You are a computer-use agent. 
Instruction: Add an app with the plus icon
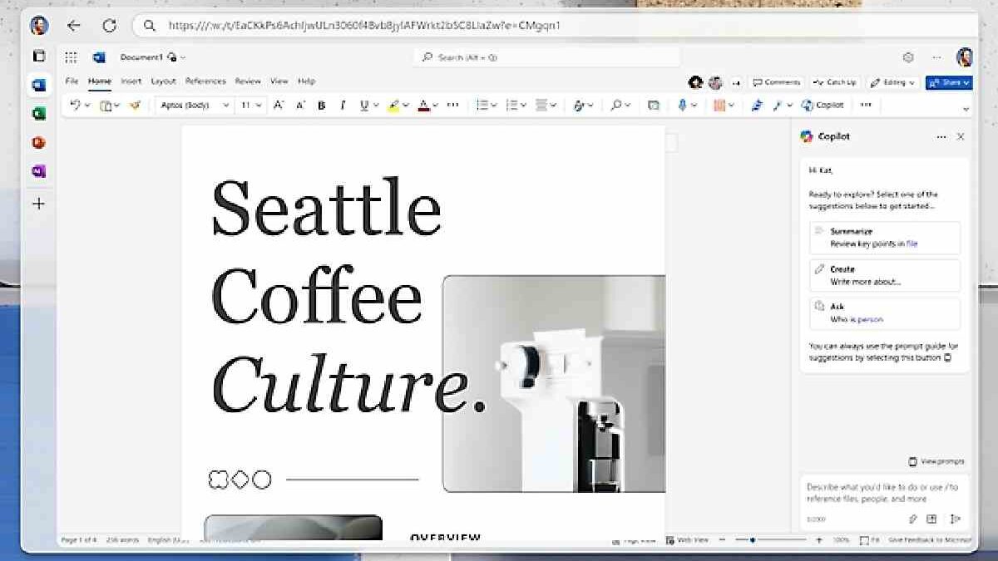(x=38, y=204)
